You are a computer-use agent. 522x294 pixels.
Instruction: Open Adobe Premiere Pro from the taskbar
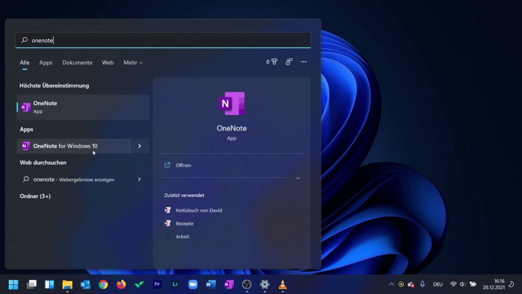click(157, 285)
